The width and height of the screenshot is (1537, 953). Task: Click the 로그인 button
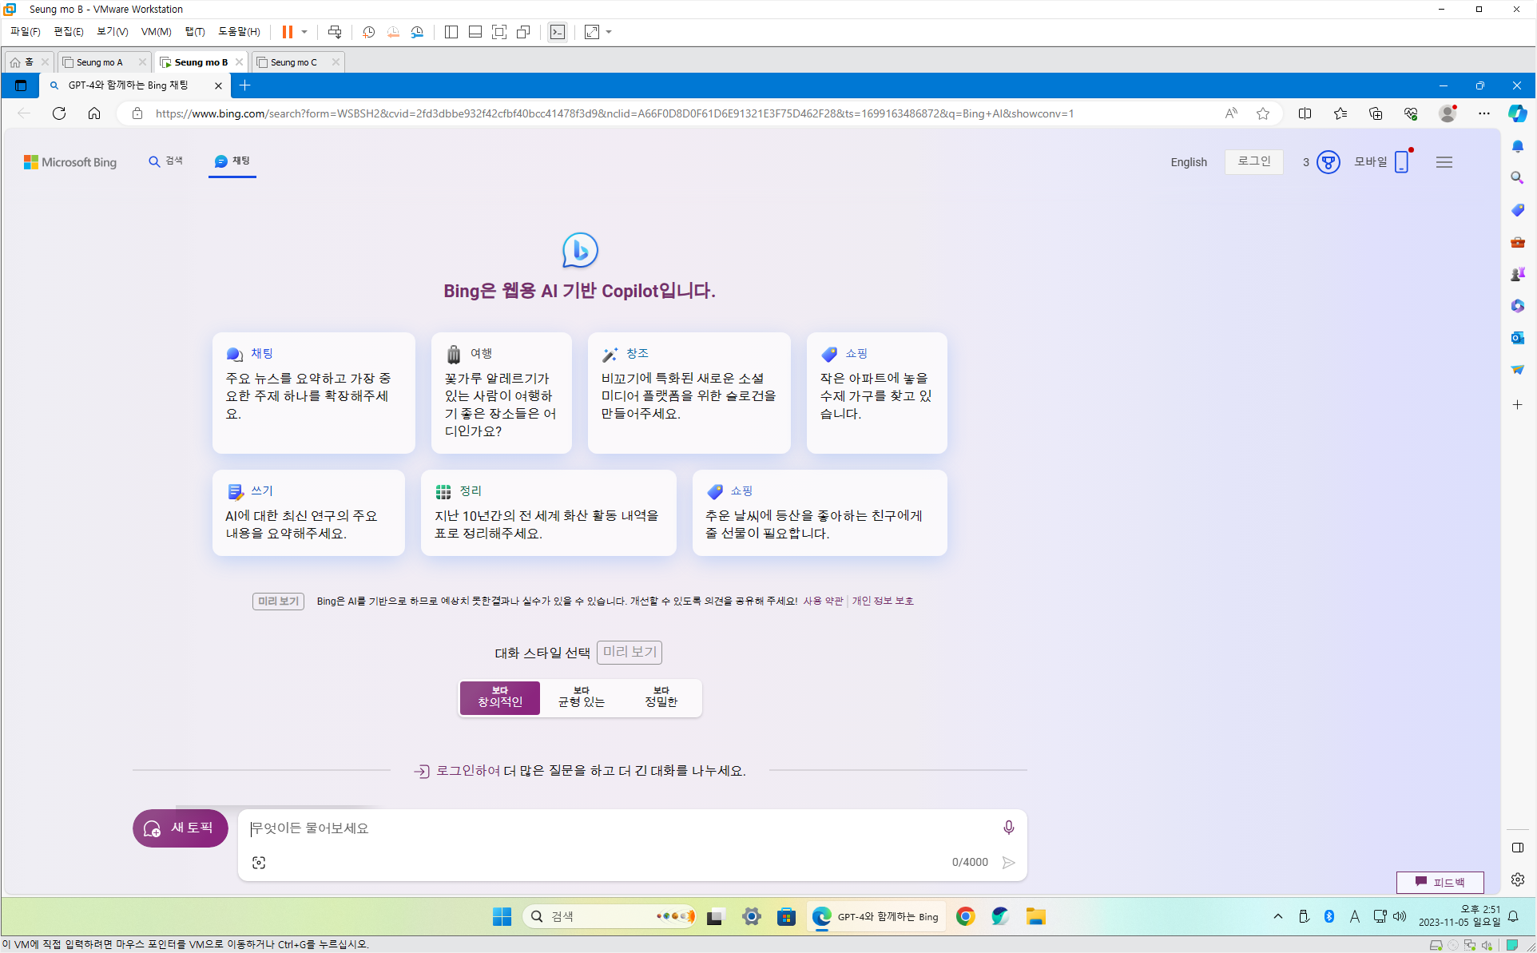click(x=1253, y=161)
